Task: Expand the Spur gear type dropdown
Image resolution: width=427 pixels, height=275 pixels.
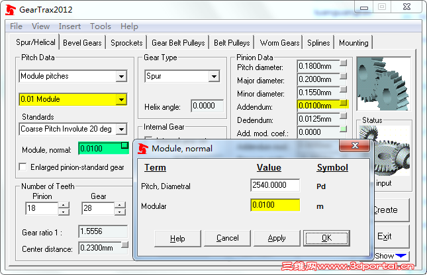Action: tap(214, 76)
